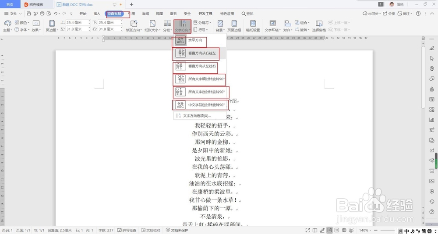Open 文字环绕 text wrap icon

point(272,24)
